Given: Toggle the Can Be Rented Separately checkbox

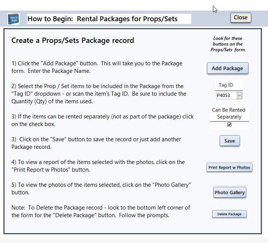Looking at the screenshot, I should point(229,125).
